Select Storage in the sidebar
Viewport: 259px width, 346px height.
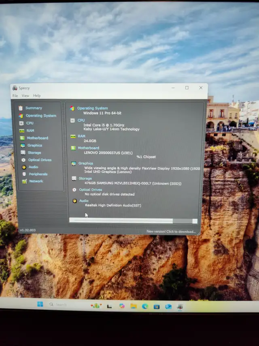point(34,153)
